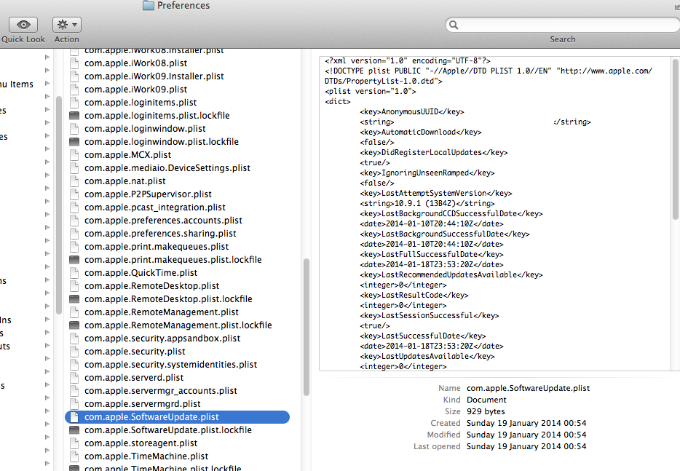
Task: Select com.apple.security.appsandbox.plist
Action: (162, 339)
